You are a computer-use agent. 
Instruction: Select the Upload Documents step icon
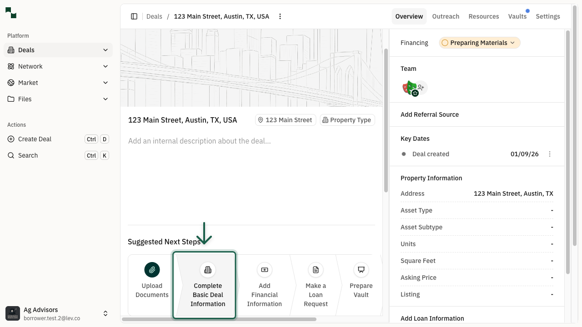[152, 270]
